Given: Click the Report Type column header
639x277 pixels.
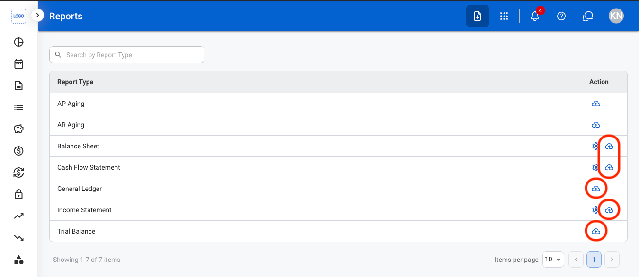Looking at the screenshot, I should 75,82.
